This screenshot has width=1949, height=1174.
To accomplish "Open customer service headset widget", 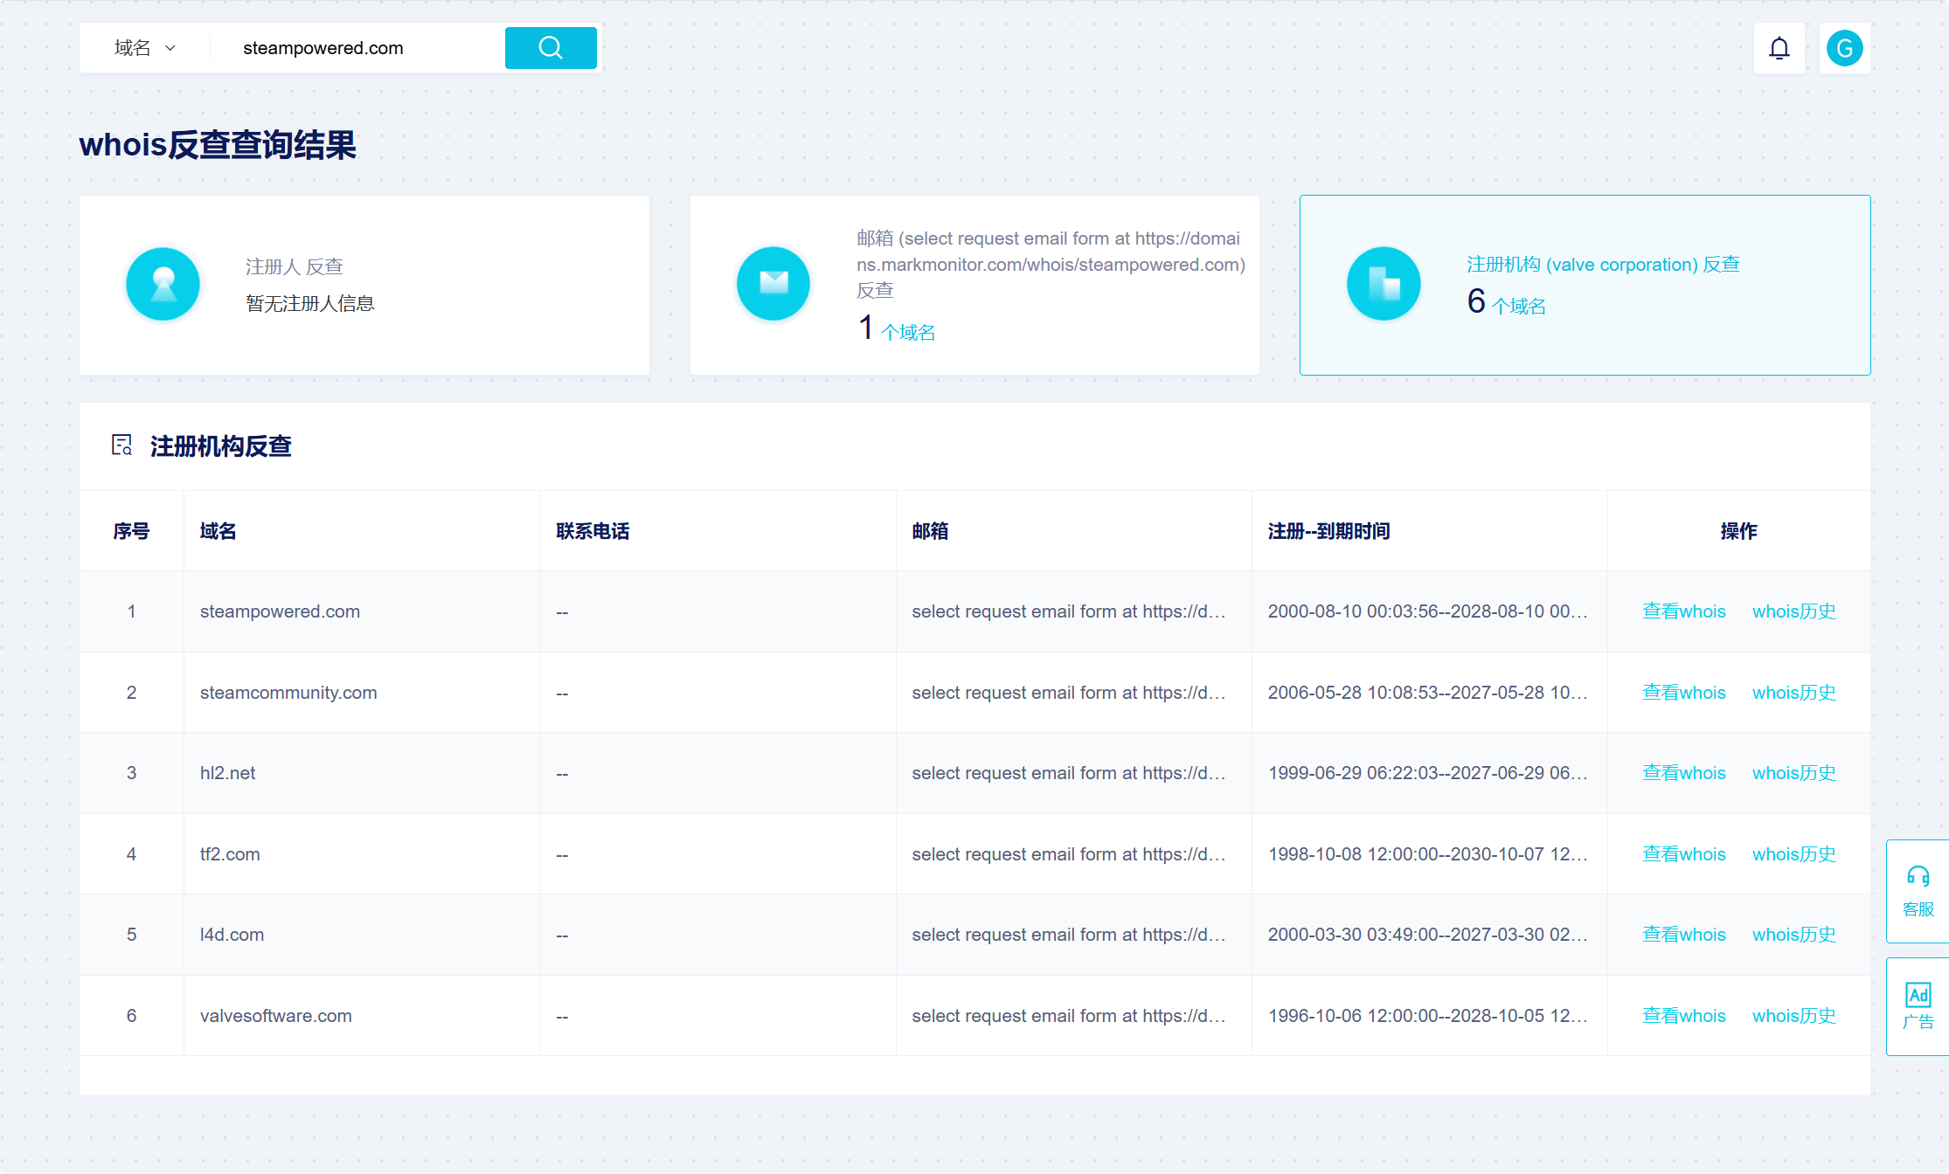I will click(x=1918, y=890).
